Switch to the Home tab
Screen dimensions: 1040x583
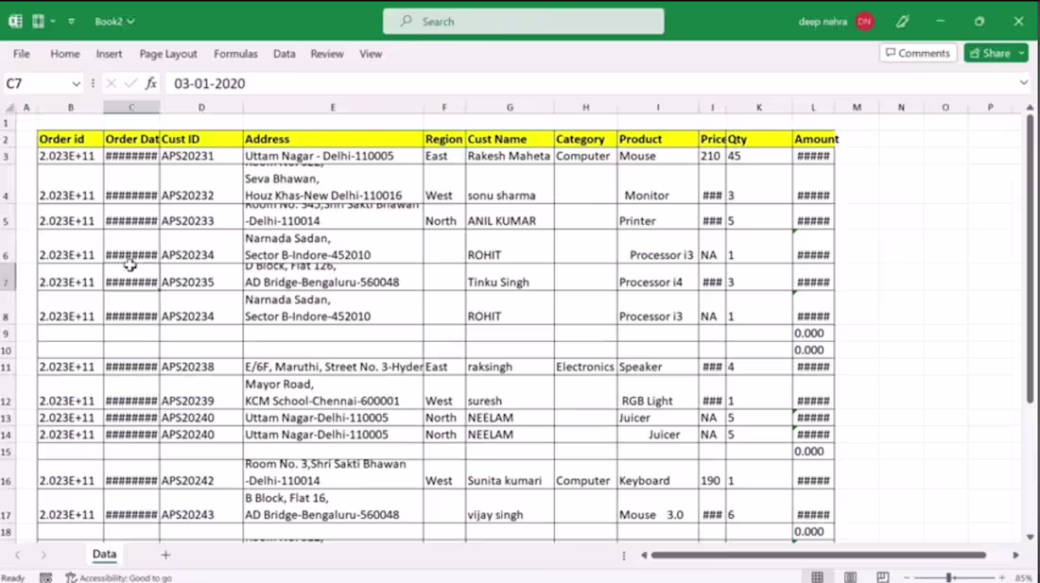click(x=65, y=54)
